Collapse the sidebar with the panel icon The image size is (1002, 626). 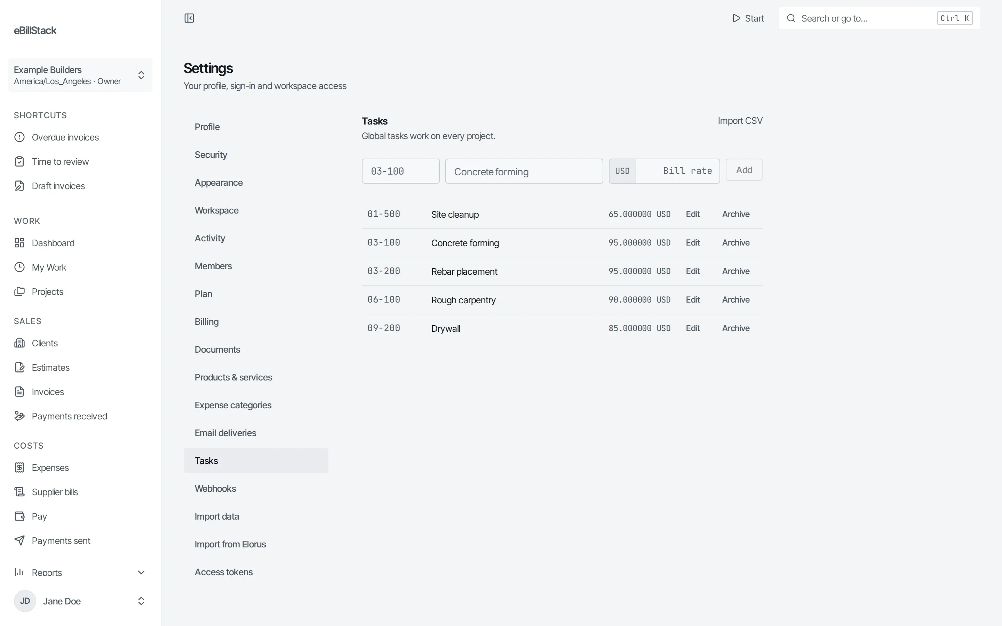(189, 18)
